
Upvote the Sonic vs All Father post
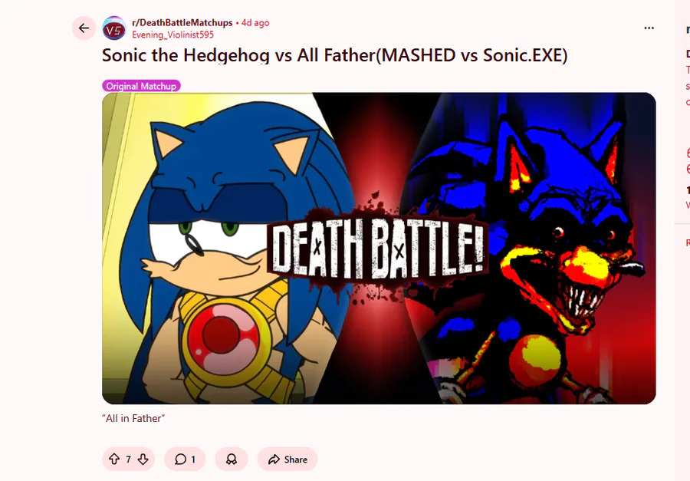point(114,460)
